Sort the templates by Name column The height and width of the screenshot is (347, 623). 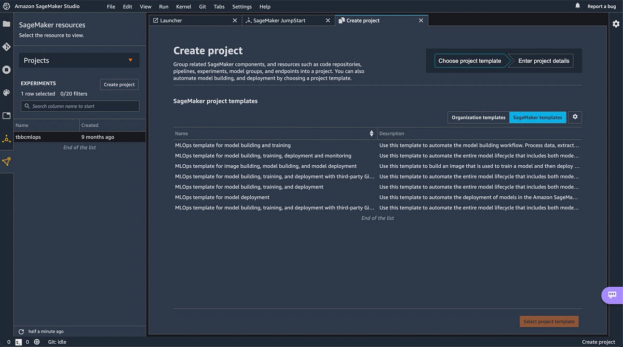(x=371, y=133)
